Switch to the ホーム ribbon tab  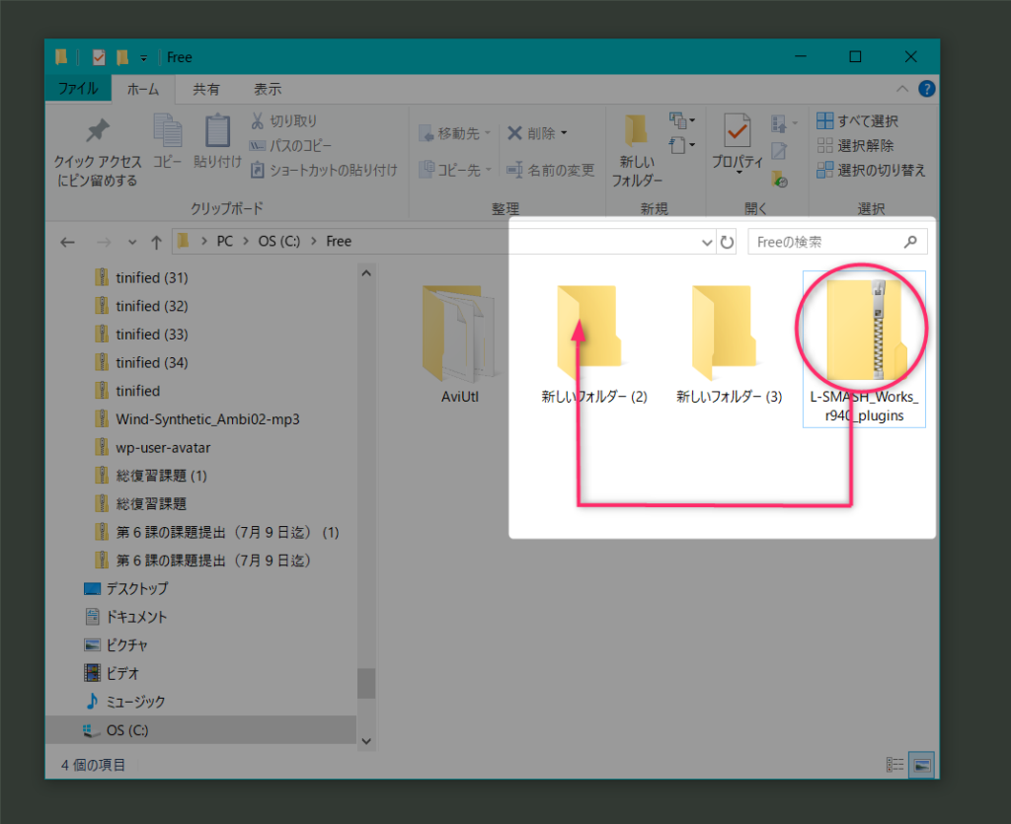coord(143,90)
